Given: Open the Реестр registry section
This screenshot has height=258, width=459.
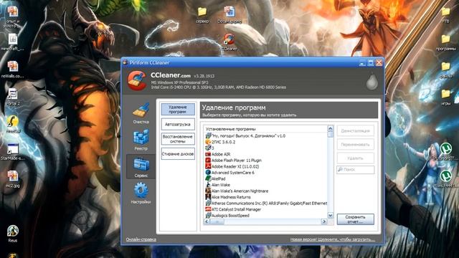Looking at the screenshot, I should point(141,140).
